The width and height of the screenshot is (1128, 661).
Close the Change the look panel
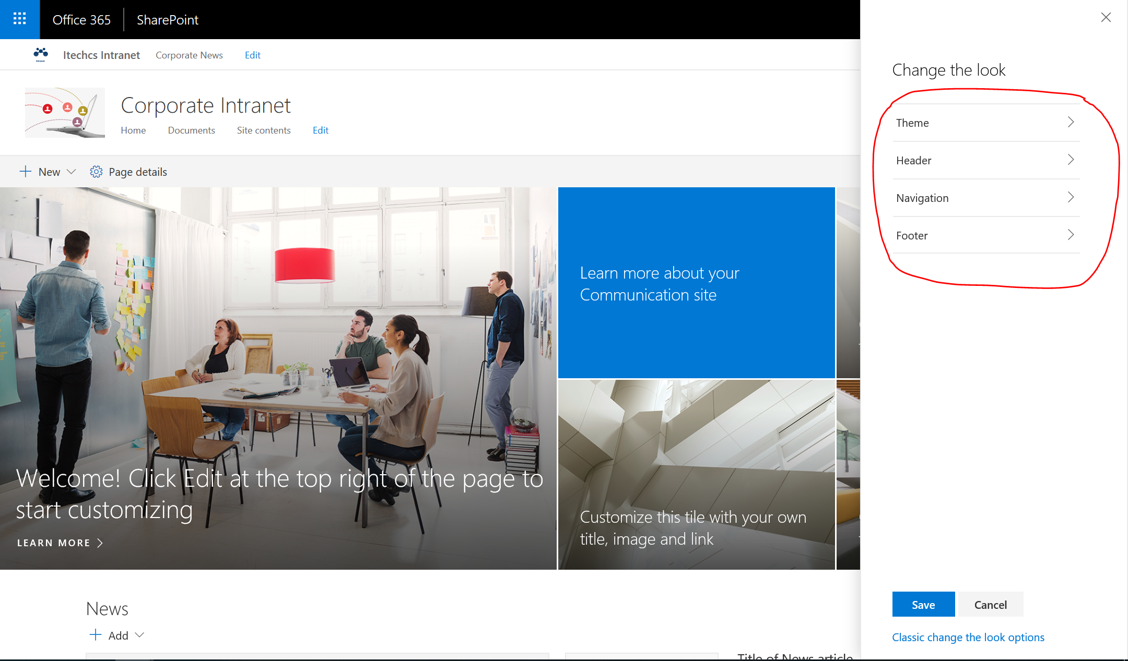click(x=1106, y=18)
